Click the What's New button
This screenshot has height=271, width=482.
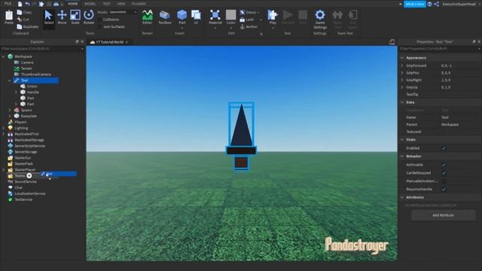(x=415, y=4)
